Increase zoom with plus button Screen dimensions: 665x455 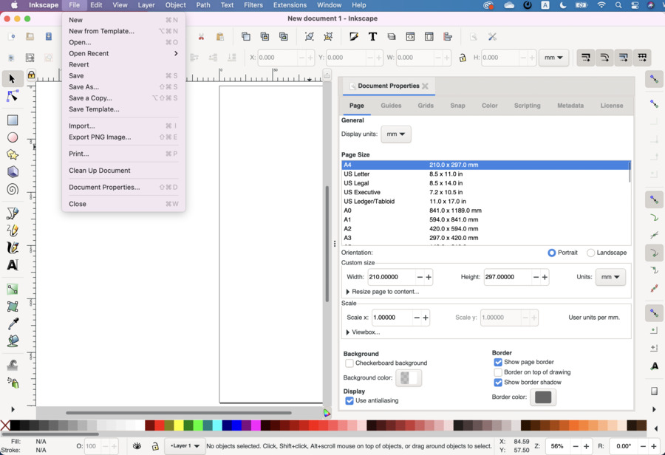(x=586, y=446)
